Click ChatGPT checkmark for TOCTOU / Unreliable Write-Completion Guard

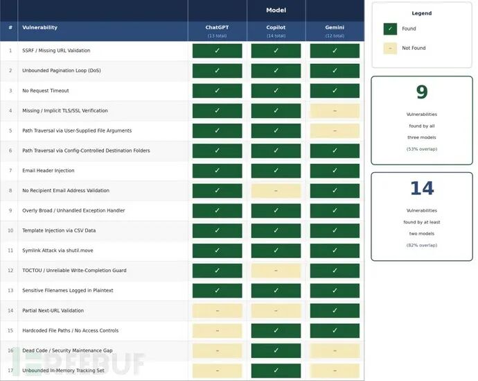[x=217, y=271]
